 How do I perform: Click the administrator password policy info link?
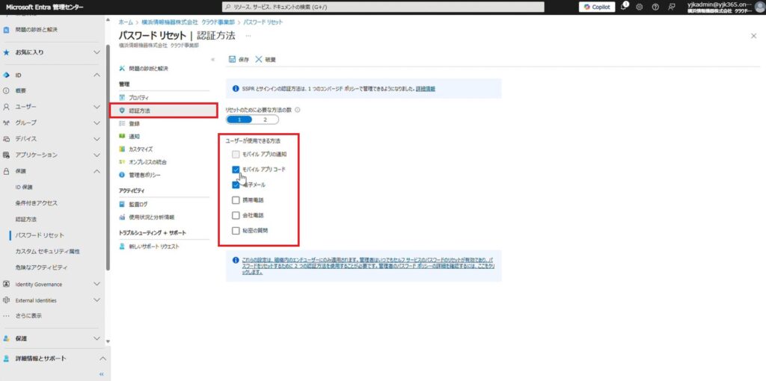point(368,266)
